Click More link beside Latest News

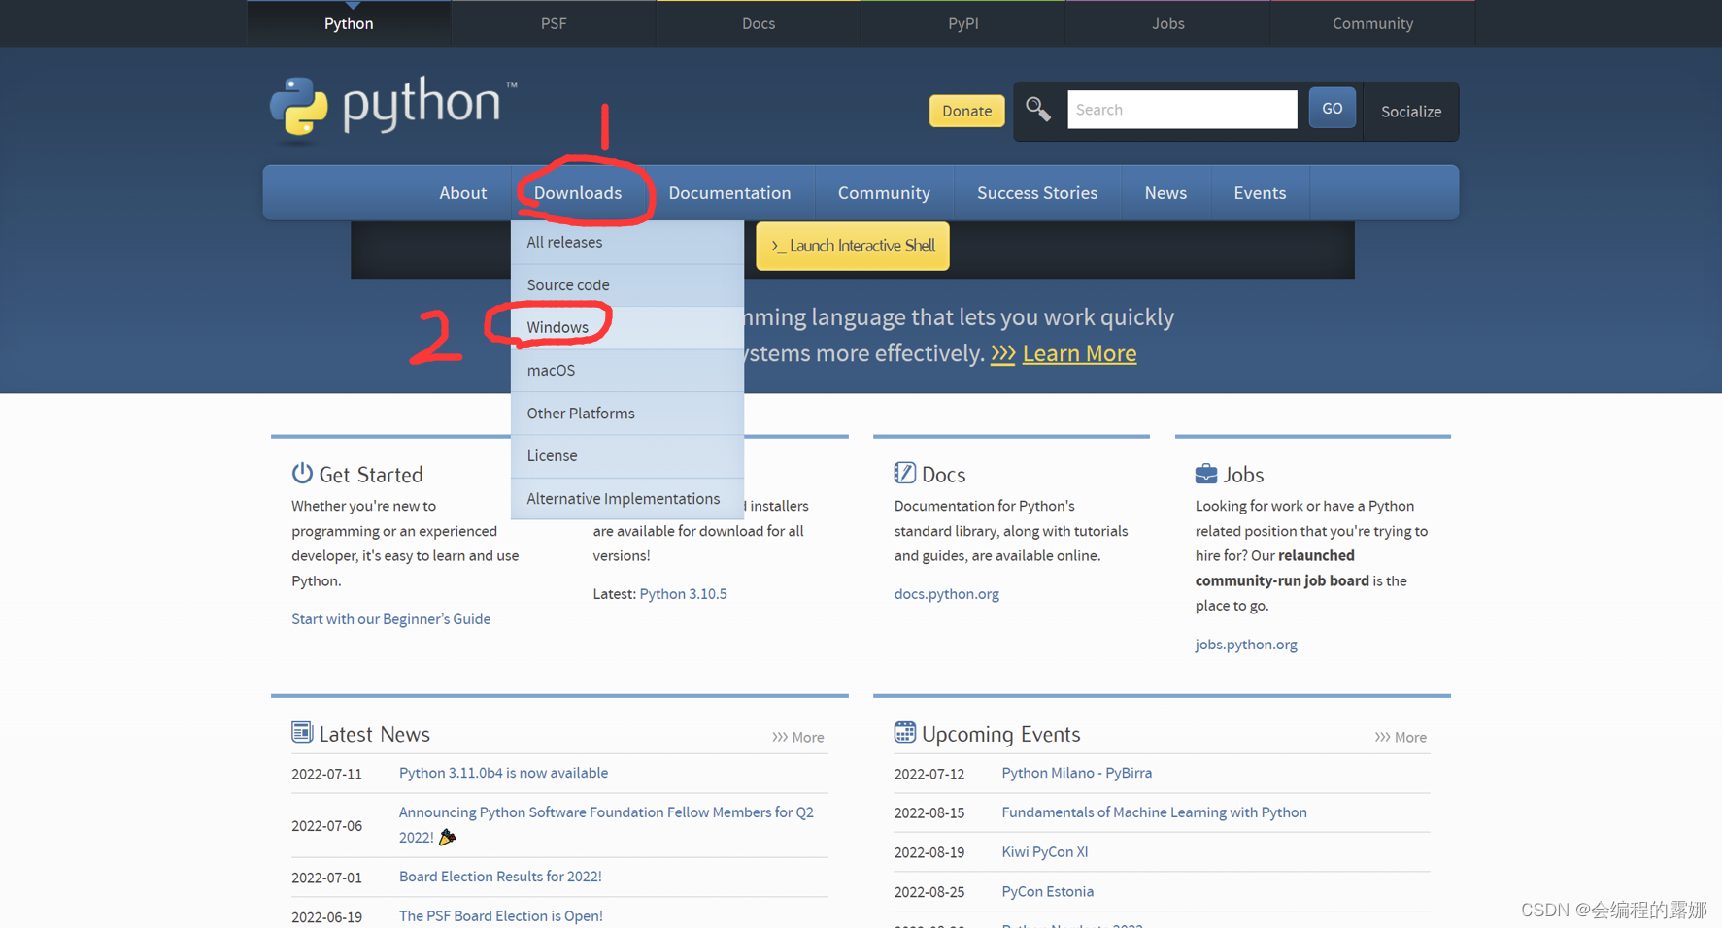(x=798, y=738)
